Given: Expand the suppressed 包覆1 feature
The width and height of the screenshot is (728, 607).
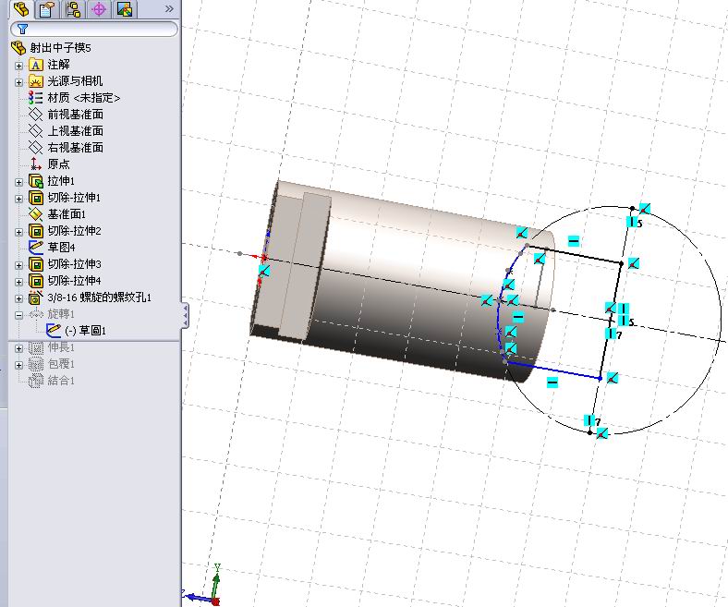Looking at the screenshot, I should coord(19,365).
